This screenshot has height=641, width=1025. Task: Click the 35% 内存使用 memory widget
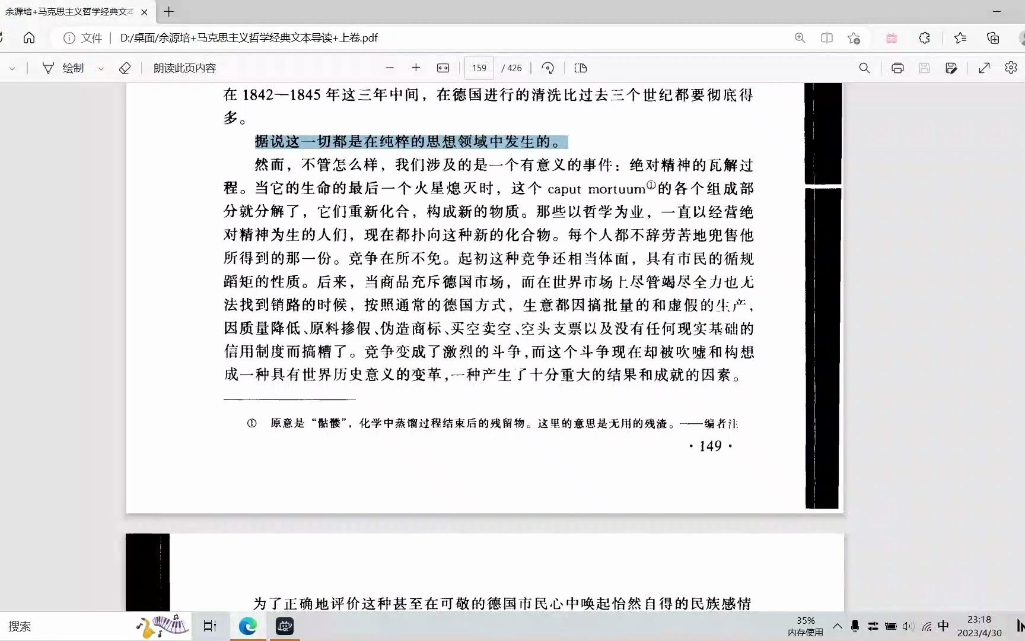pyautogui.click(x=806, y=626)
